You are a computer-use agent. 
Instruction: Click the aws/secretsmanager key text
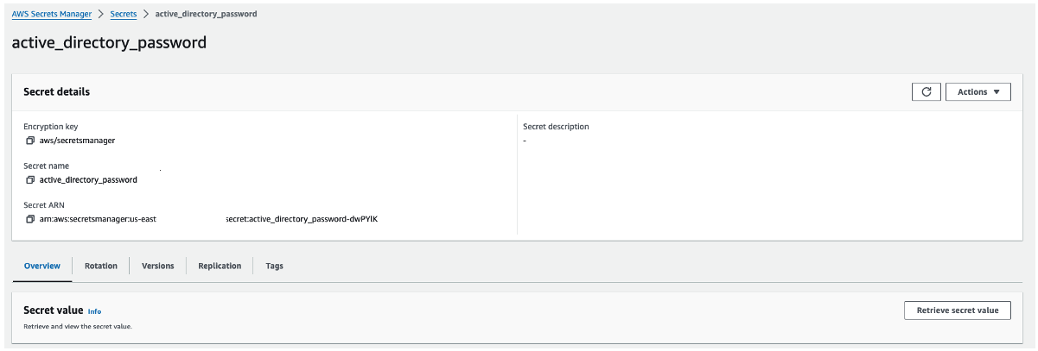(77, 140)
